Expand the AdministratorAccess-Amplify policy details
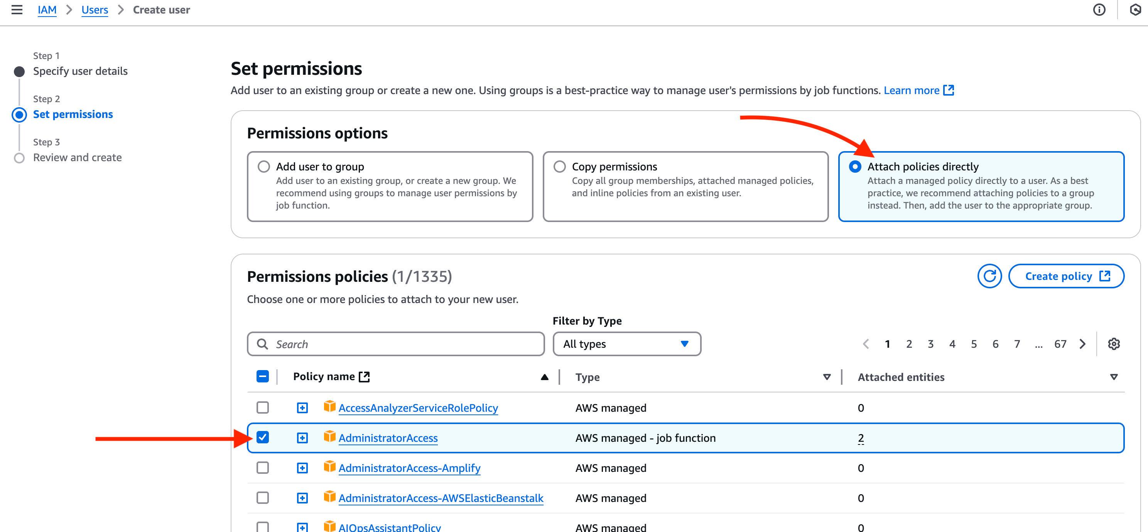This screenshot has height=532, width=1148. pyautogui.click(x=302, y=468)
